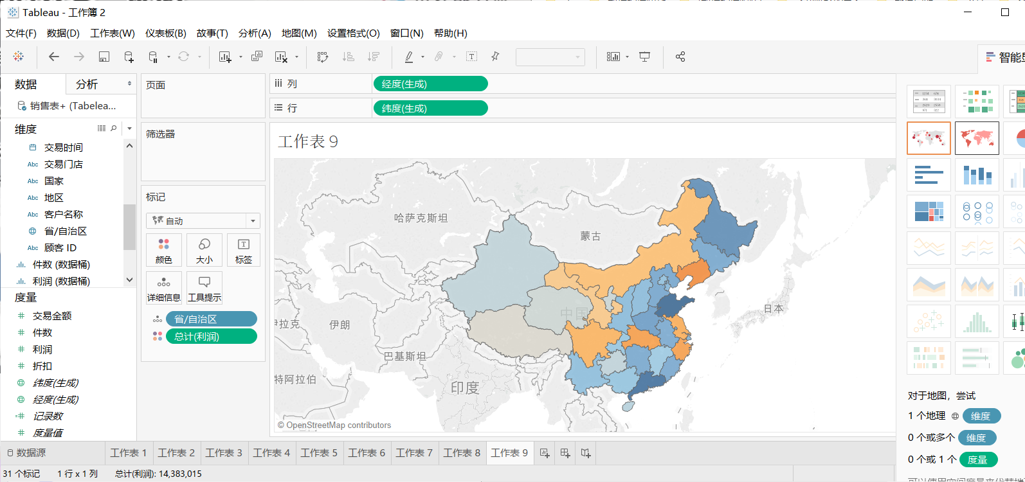Click the refresh data icon
This screenshot has width=1025, height=482.
pos(184,57)
